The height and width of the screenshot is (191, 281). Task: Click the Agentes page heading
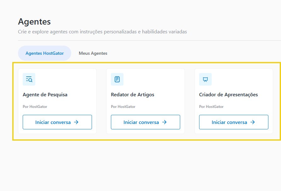(x=34, y=22)
